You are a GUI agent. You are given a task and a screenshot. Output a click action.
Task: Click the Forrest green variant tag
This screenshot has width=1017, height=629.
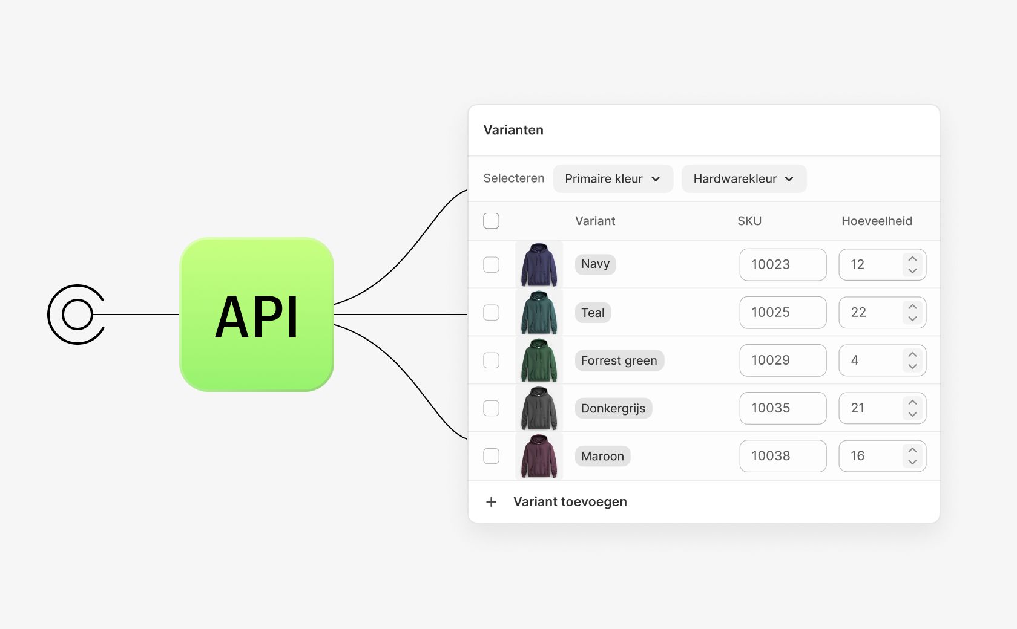[619, 360]
